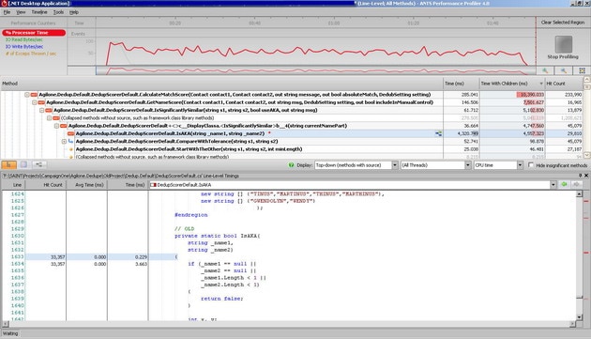Screen dimensions: 591x339
Task: Click Avg Time (ms) column header
Action: [86, 185]
